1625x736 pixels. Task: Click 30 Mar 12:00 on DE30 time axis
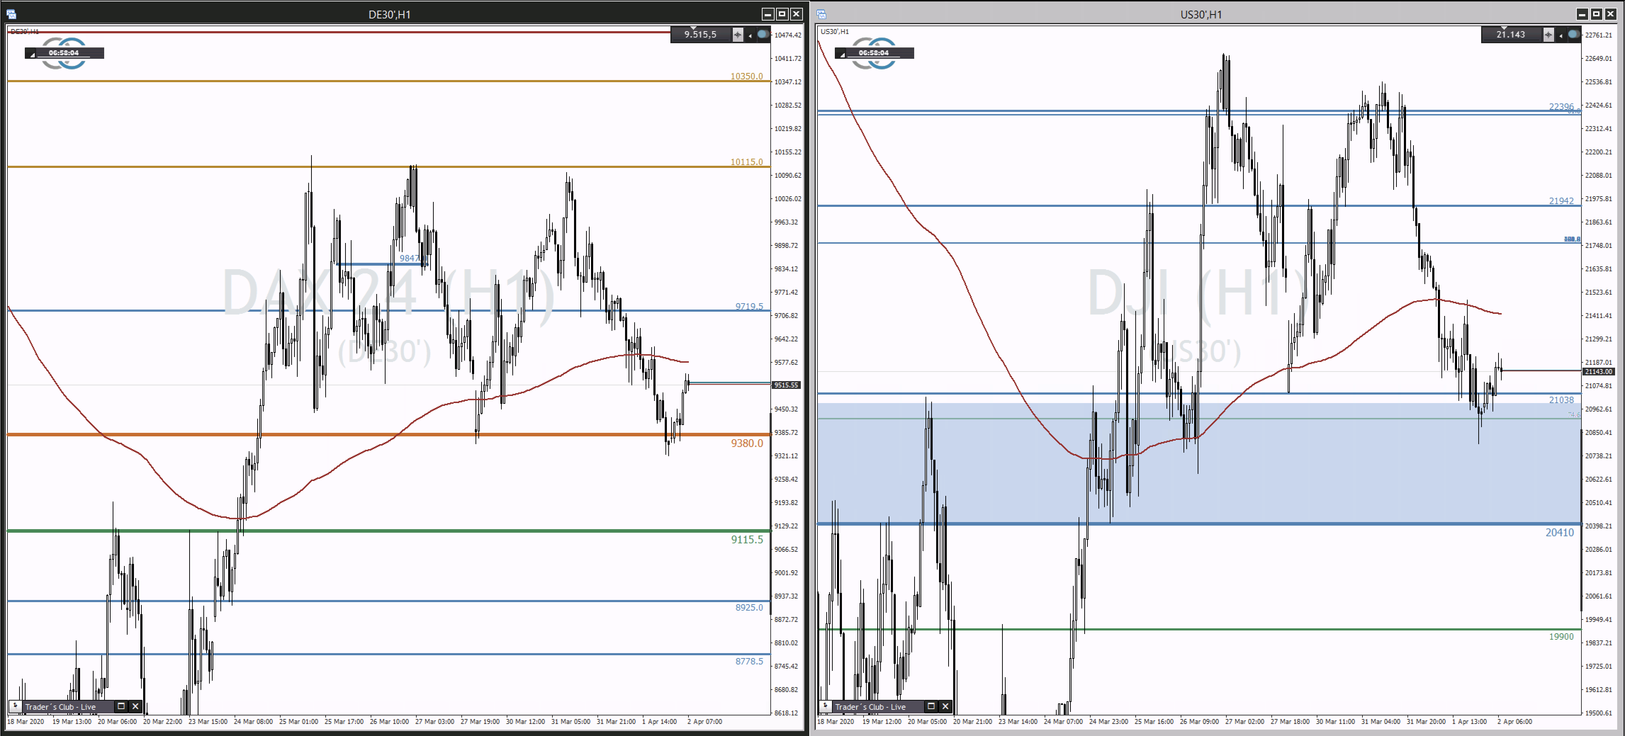pos(525,721)
